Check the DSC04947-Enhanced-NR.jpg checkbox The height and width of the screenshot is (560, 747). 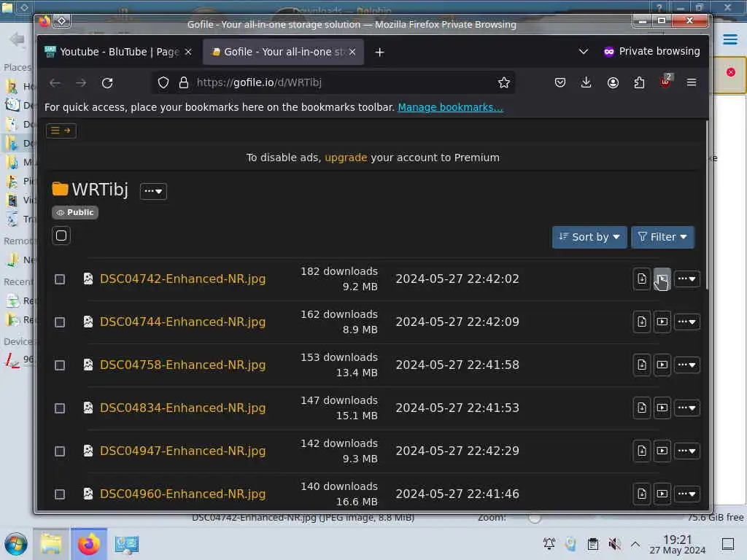point(60,451)
